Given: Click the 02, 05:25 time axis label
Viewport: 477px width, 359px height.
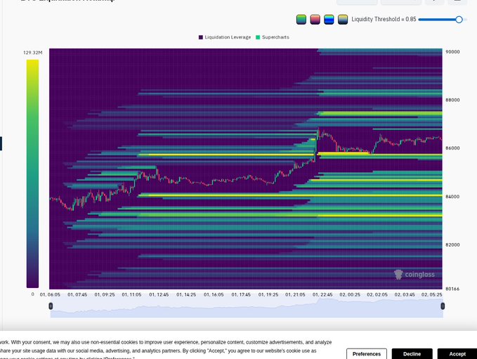Looking at the screenshot, I should [431, 294].
